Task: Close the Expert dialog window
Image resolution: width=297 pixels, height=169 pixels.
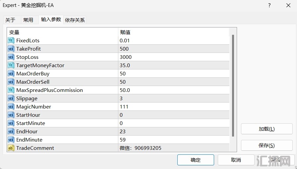Action: pos(288,5)
